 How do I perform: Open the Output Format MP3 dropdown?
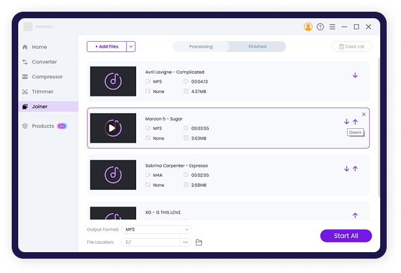[157, 229]
